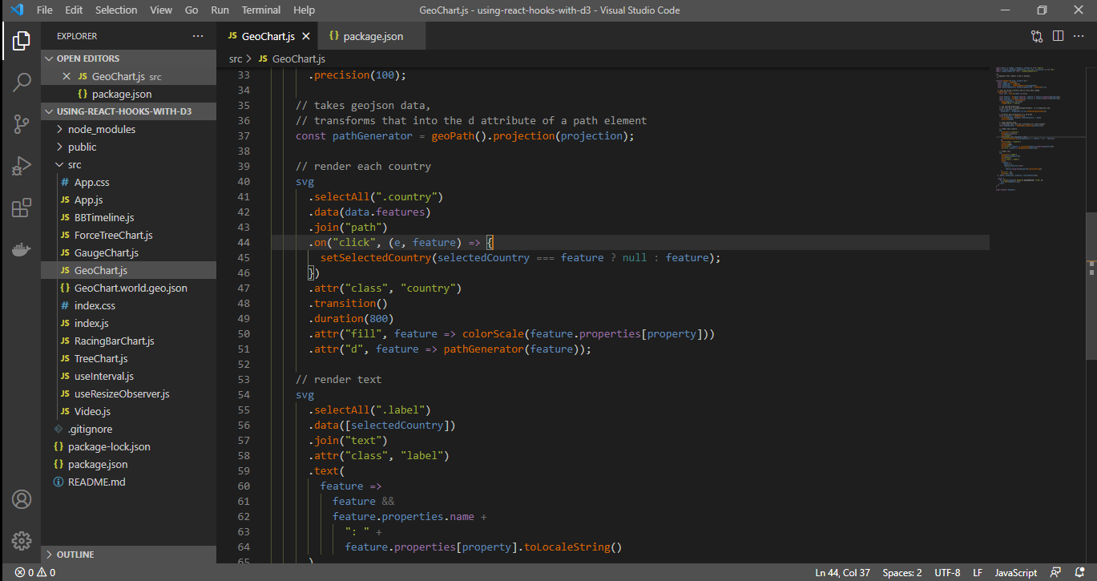Close the GeoChart.js editor tab

[x=306, y=36]
